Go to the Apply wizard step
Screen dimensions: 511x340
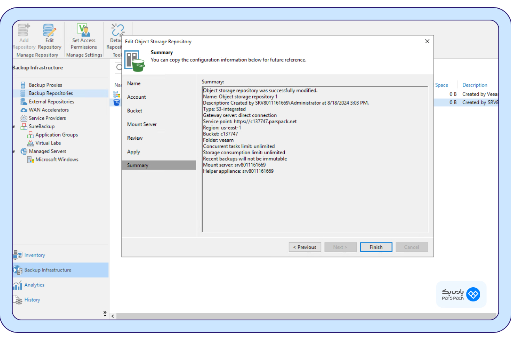pyautogui.click(x=159, y=152)
